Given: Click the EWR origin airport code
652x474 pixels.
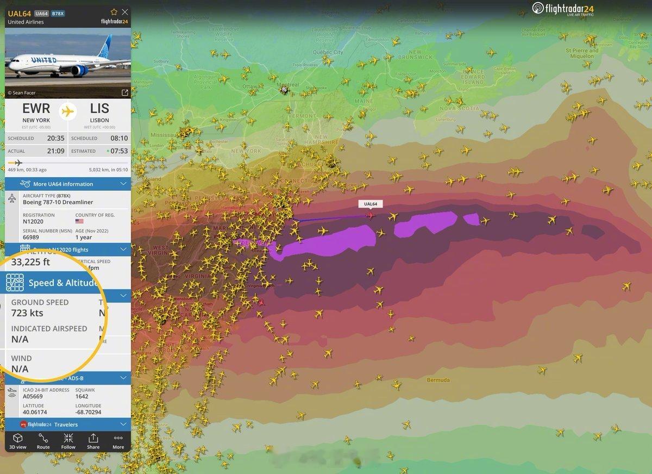Looking at the screenshot, I should point(36,110).
